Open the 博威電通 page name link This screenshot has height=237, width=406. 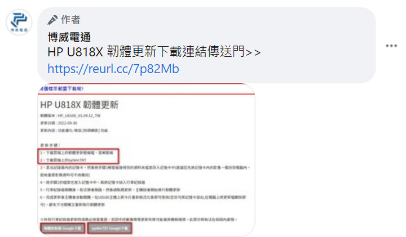69,37
